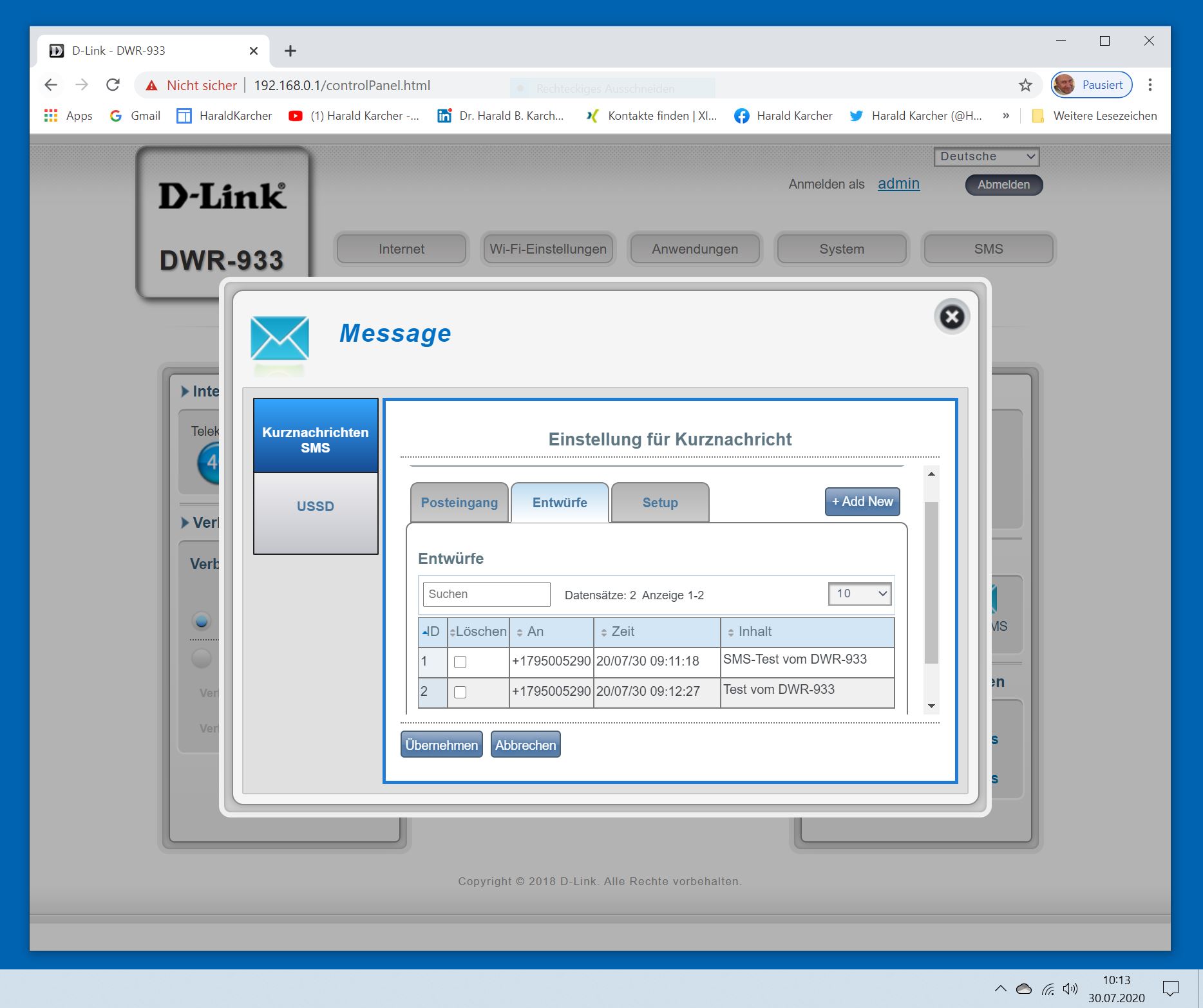
Task: Open the Setup tab
Action: click(660, 503)
